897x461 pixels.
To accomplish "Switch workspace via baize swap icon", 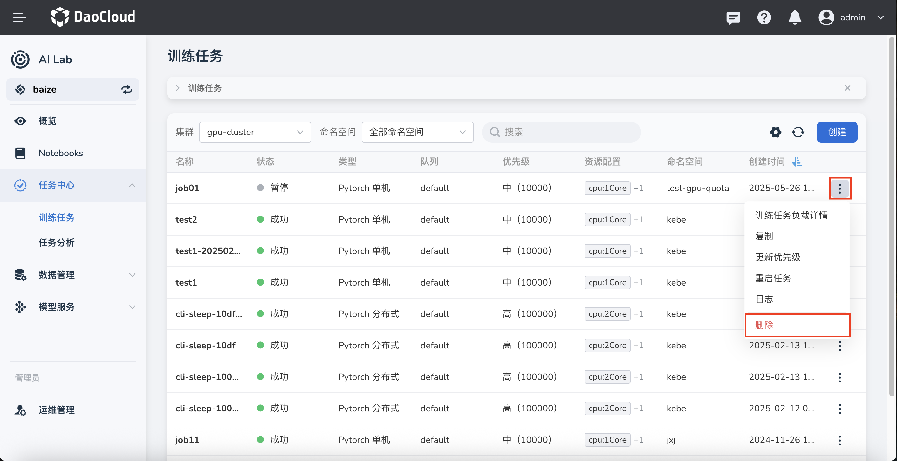I will coord(127,89).
